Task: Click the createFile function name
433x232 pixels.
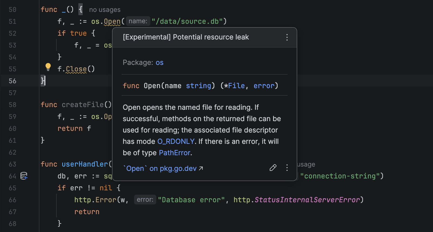Action: [82, 105]
